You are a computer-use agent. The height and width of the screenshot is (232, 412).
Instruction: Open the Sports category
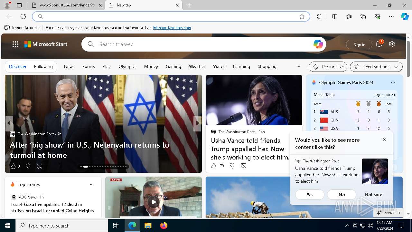pos(89,66)
